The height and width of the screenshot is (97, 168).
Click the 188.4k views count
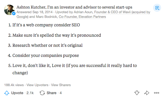point(14,85)
